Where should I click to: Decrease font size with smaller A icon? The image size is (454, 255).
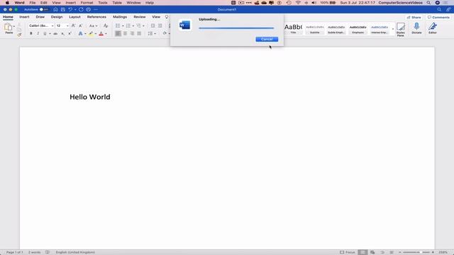80,25
